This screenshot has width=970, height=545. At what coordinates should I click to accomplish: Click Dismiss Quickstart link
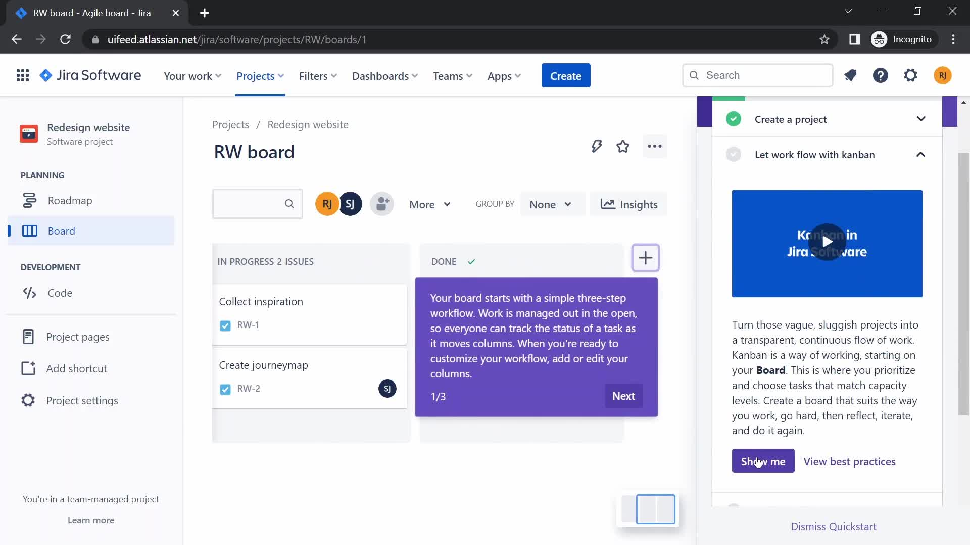pos(833,527)
